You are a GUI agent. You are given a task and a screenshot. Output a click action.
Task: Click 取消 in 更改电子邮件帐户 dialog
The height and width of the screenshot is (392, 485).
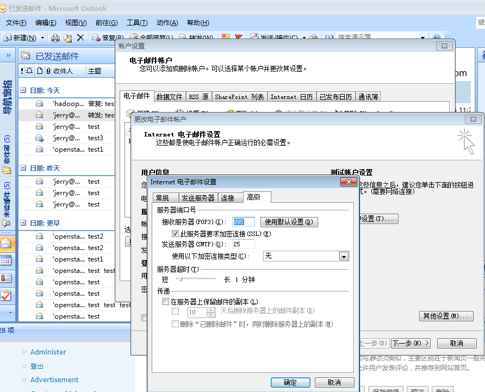pos(457,343)
